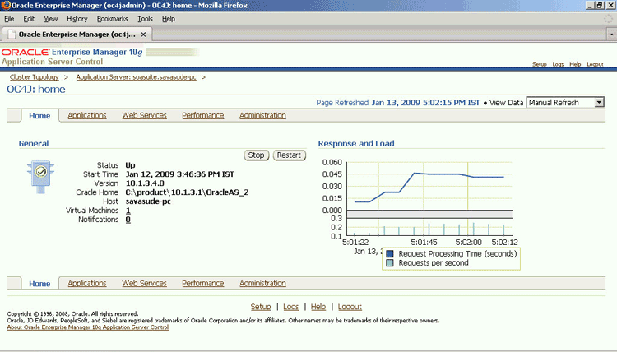Open the Firefox Help menu
Screen dimensions: 617x352
tap(169, 19)
